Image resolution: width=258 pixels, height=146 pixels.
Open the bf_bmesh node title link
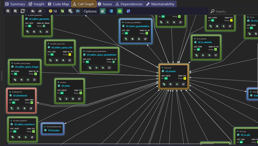[170, 71]
